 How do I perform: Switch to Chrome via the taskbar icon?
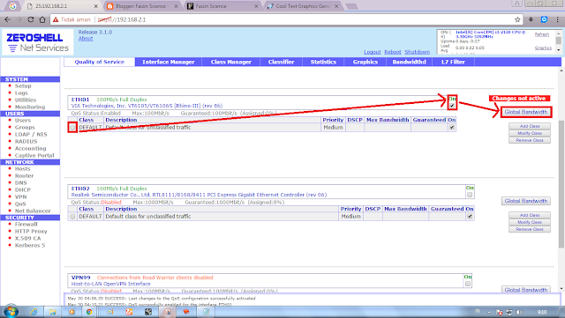(x=89, y=312)
